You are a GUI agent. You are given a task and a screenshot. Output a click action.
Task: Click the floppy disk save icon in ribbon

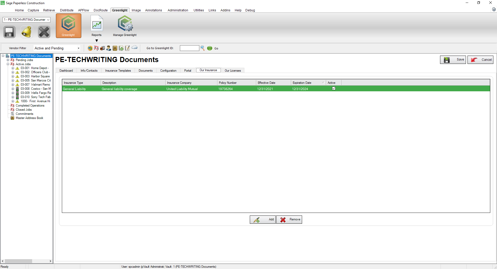pyautogui.click(x=9, y=32)
